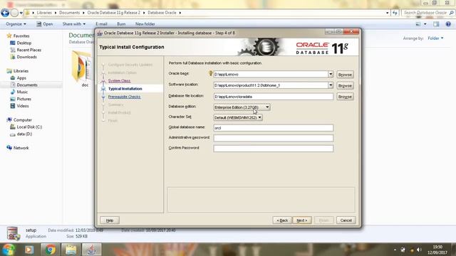
Task: Click Browse button for Oracle base
Action: coord(345,75)
